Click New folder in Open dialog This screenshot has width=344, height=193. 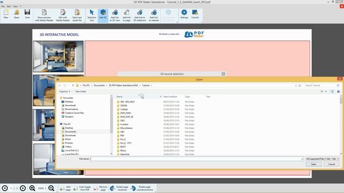(81, 92)
